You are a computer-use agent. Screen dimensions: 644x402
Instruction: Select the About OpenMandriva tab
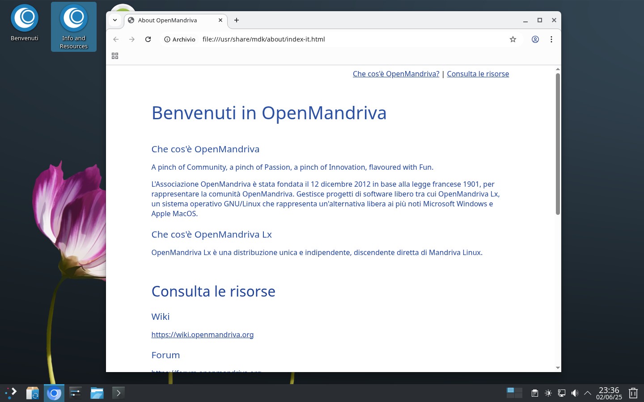tap(176, 20)
